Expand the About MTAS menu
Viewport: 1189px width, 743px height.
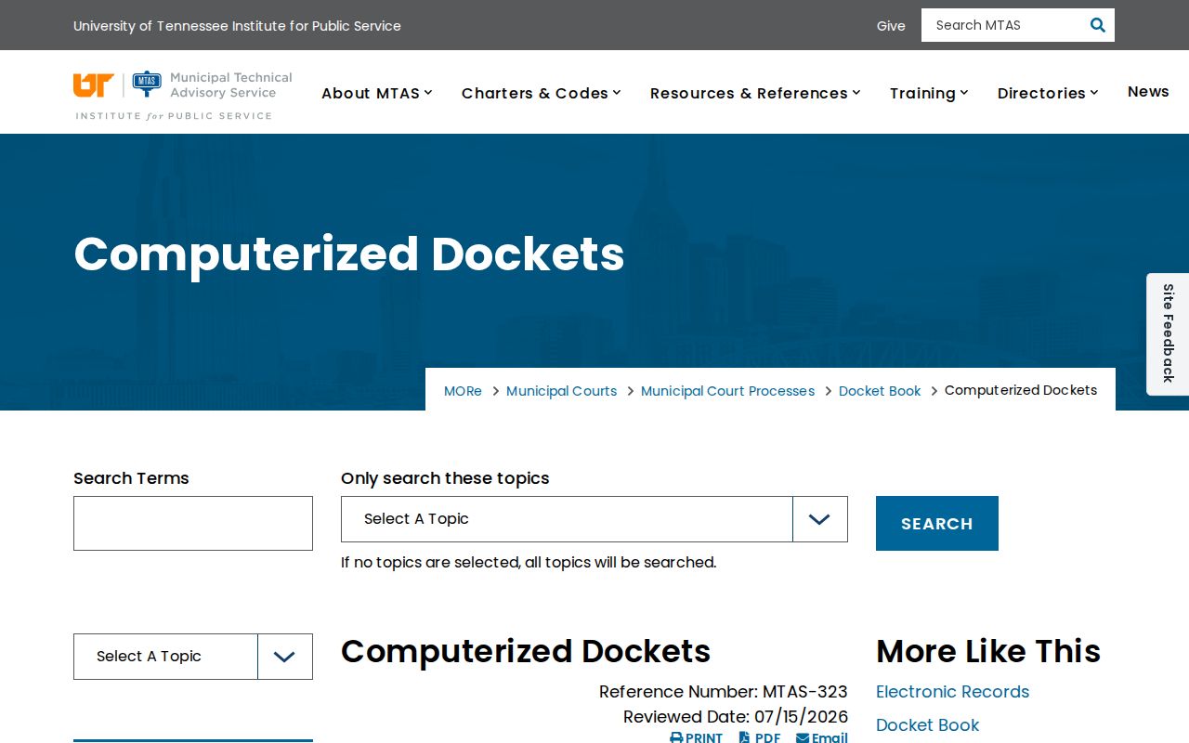(x=377, y=93)
